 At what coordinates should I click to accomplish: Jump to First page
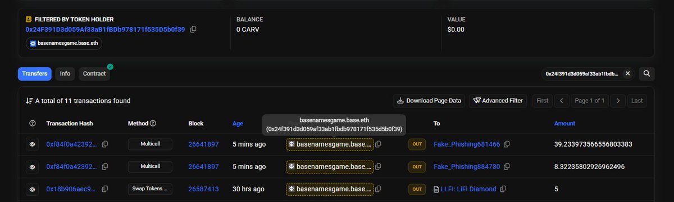(542, 101)
